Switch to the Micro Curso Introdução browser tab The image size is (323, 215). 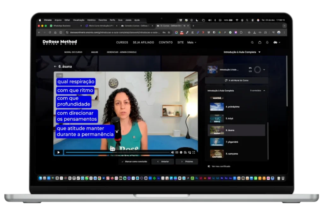click(101, 26)
